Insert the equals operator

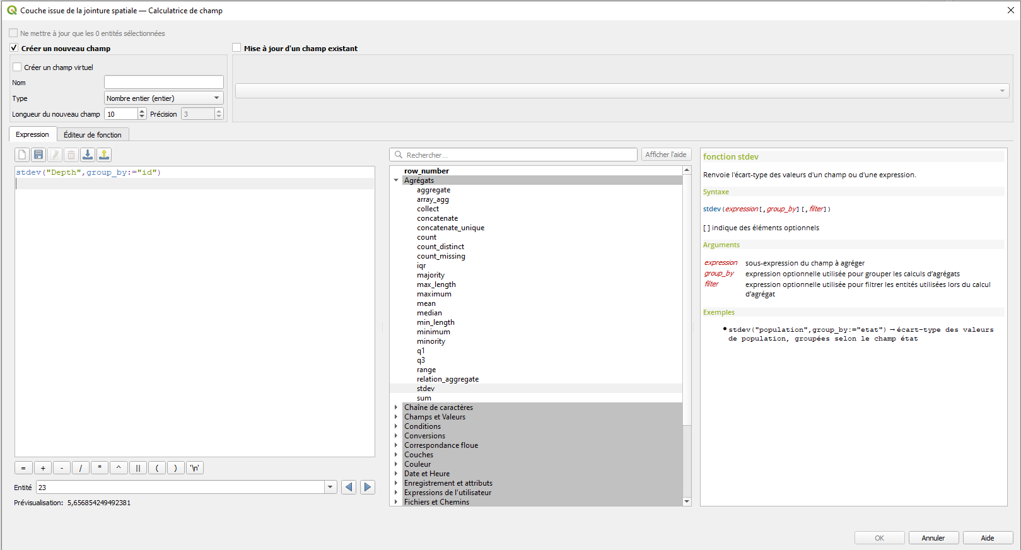[23, 468]
